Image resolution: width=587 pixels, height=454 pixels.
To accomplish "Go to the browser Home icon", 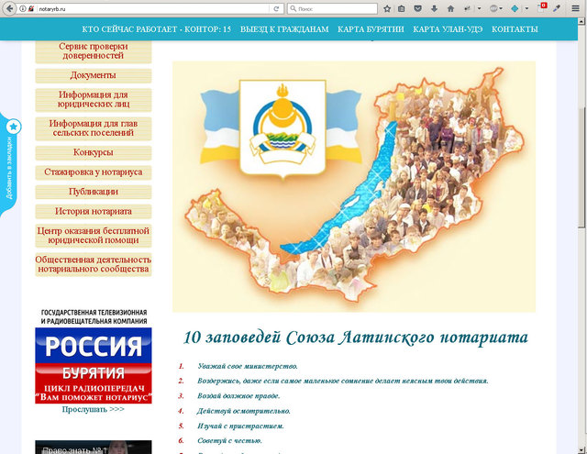I will tap(450, 8).
